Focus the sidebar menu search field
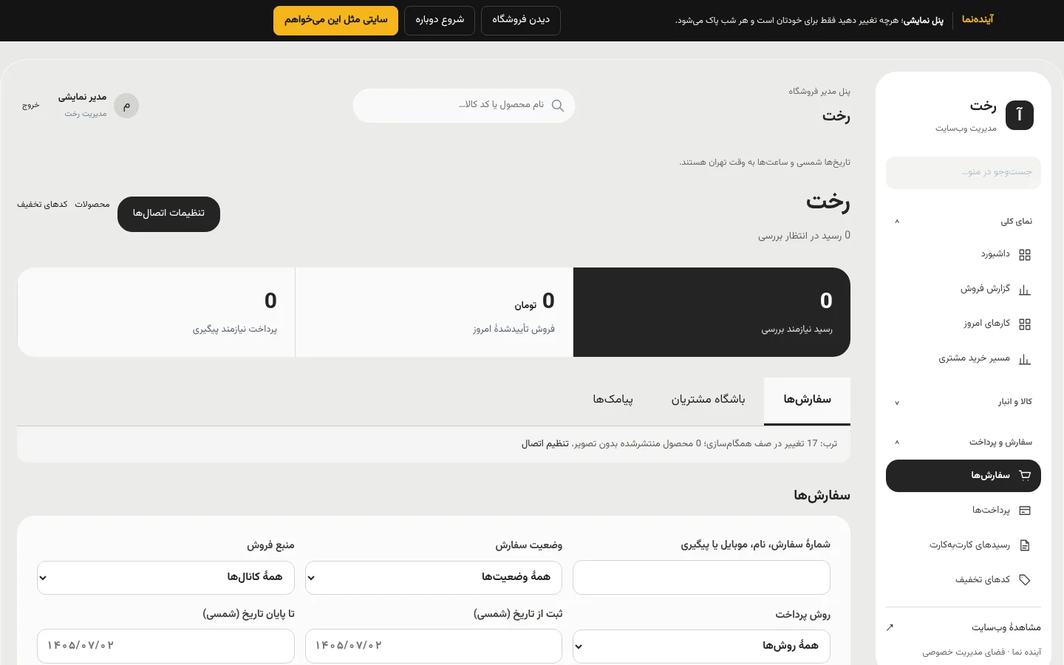1064x665 pixels. click(964, 173)
